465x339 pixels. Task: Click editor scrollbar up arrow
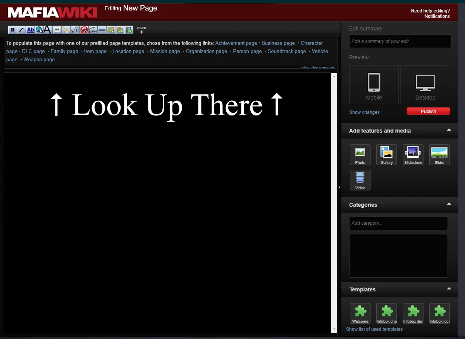(334, 76)
